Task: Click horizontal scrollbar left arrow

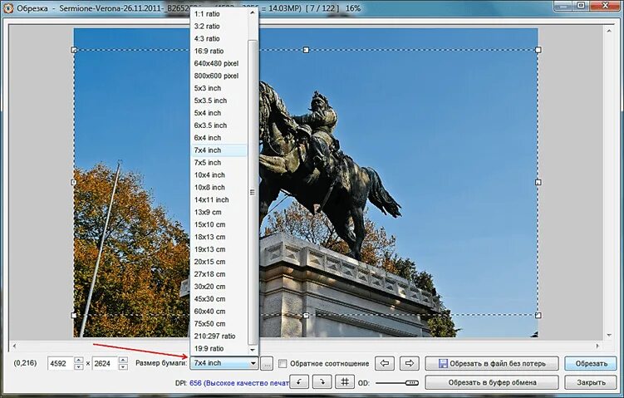Action: [14, 346]
